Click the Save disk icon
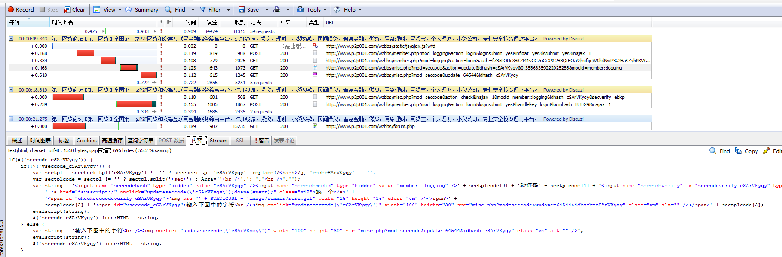Image resolution: width=782 pixels, height=257 pixels. pyautogui.click(x=242, y=9)
